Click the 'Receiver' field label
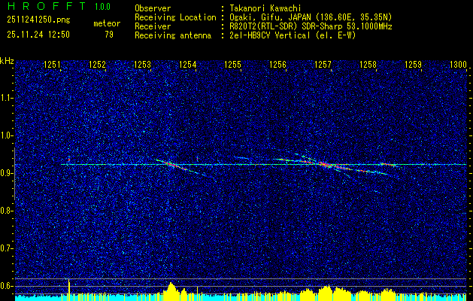 [153, 26]
